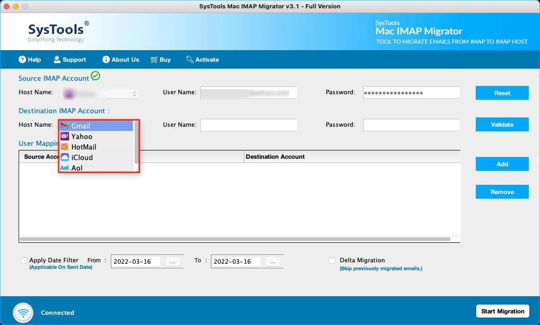540x325 pixels.
Task: Open the Help menu item
Action: tap(30, 59)
